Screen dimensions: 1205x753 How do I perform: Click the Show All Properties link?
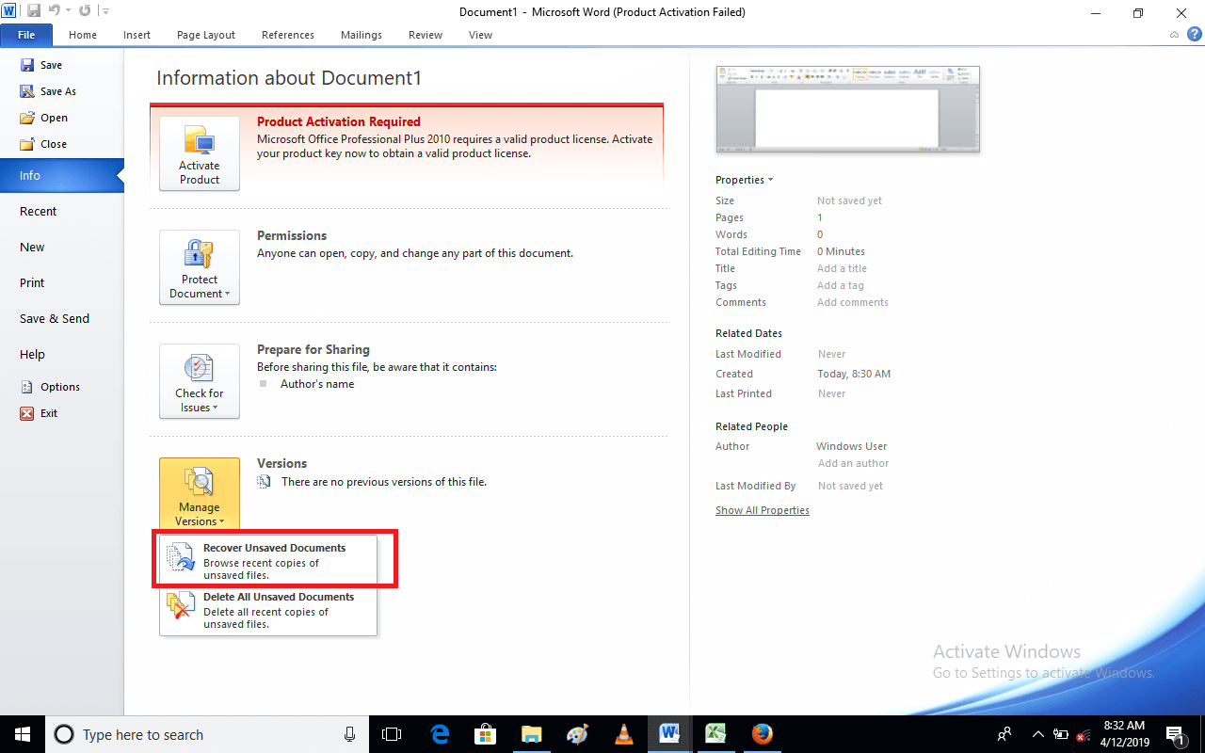763,510
